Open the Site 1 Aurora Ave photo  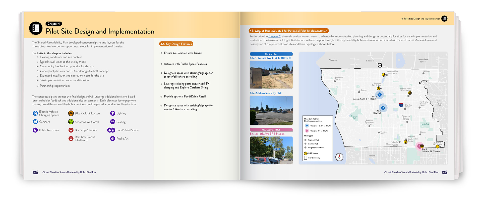pyautogui.click(x=271, y=75)
